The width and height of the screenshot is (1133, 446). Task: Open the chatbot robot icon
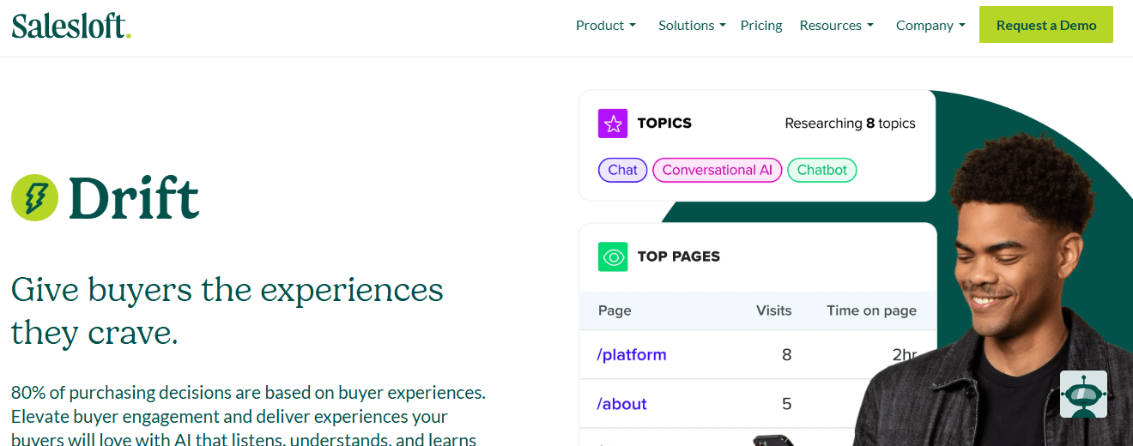[1083, 395]
